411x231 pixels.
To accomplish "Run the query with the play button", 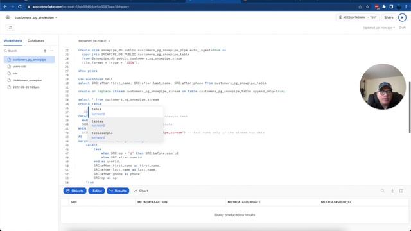I will click(402, 17).
